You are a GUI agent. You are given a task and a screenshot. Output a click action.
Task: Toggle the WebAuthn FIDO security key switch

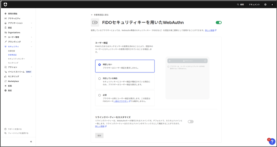pos(218,22)
